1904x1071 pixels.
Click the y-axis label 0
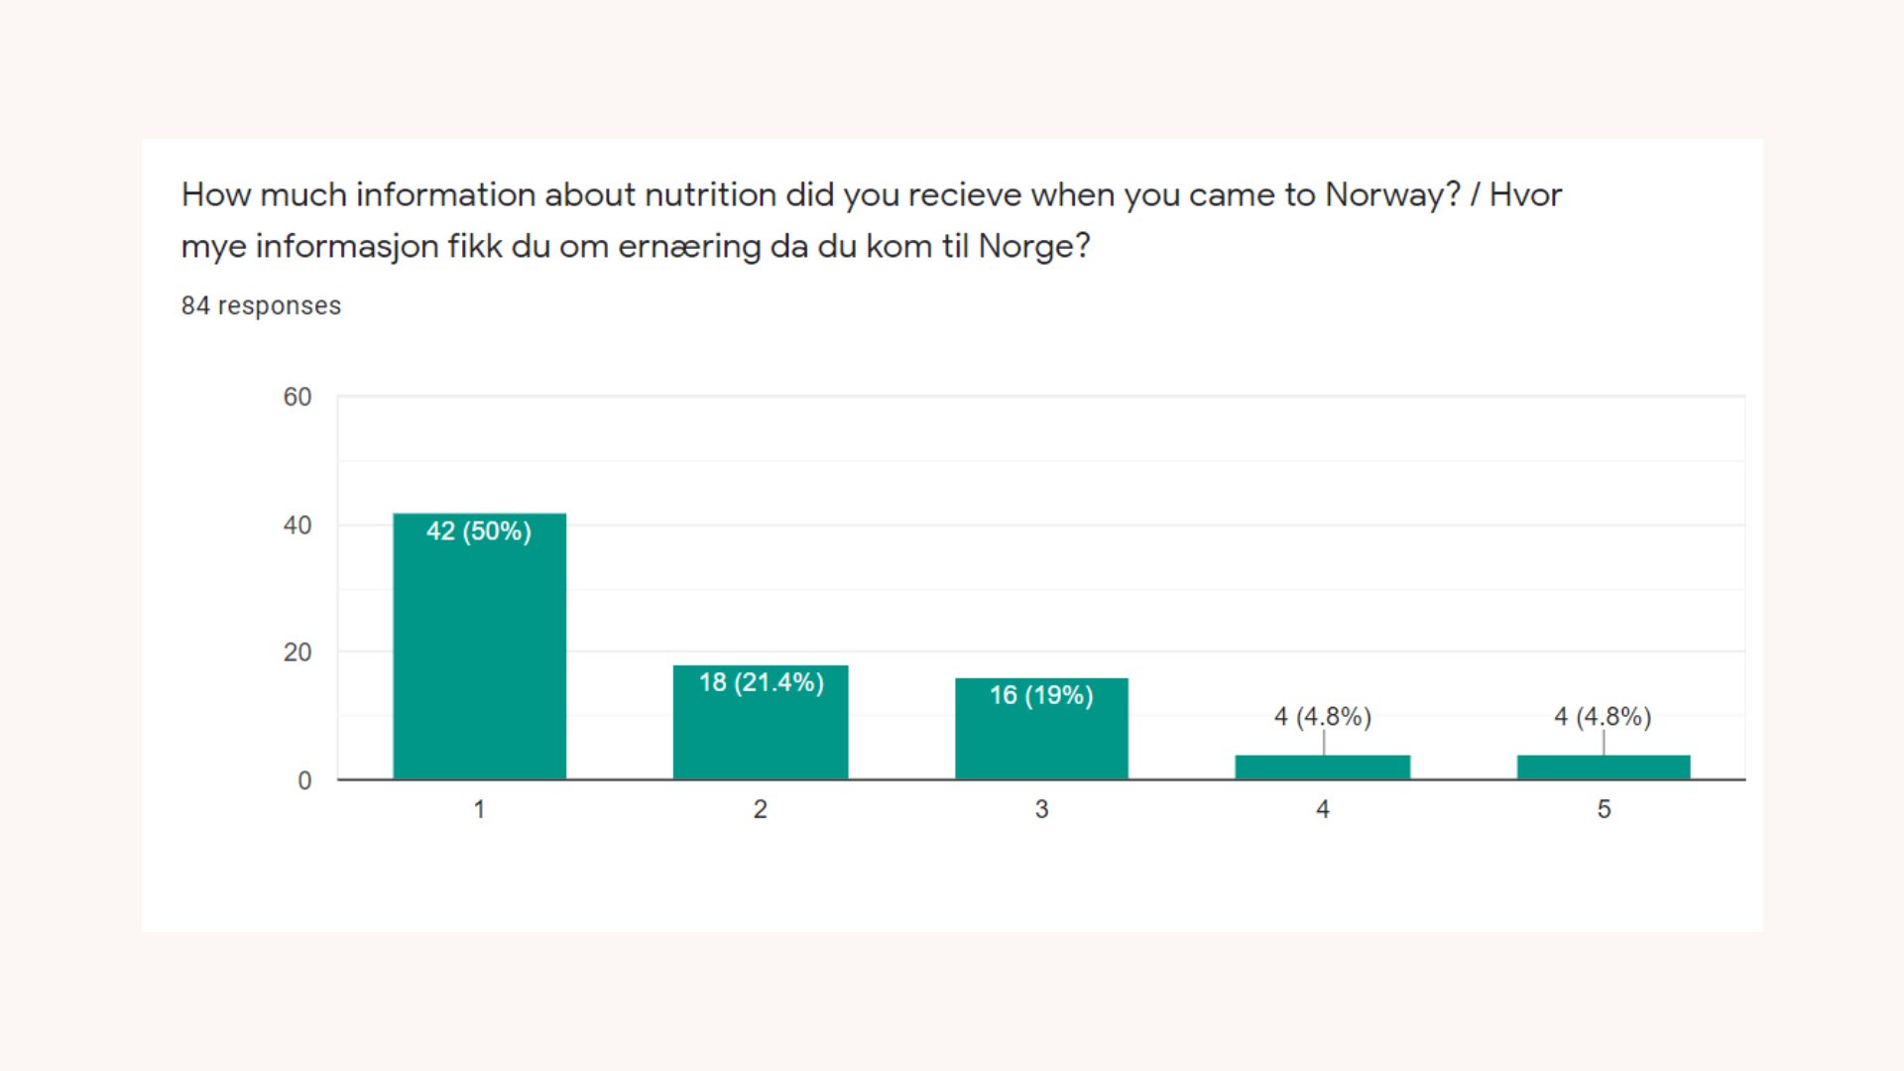(304, 780)
